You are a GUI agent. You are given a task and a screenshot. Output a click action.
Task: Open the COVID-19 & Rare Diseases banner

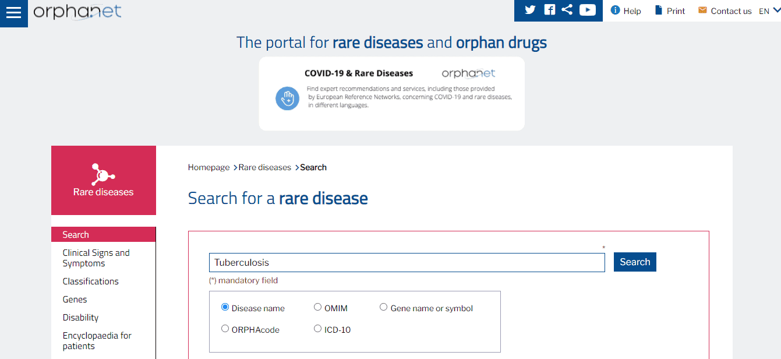pos(392,93)
